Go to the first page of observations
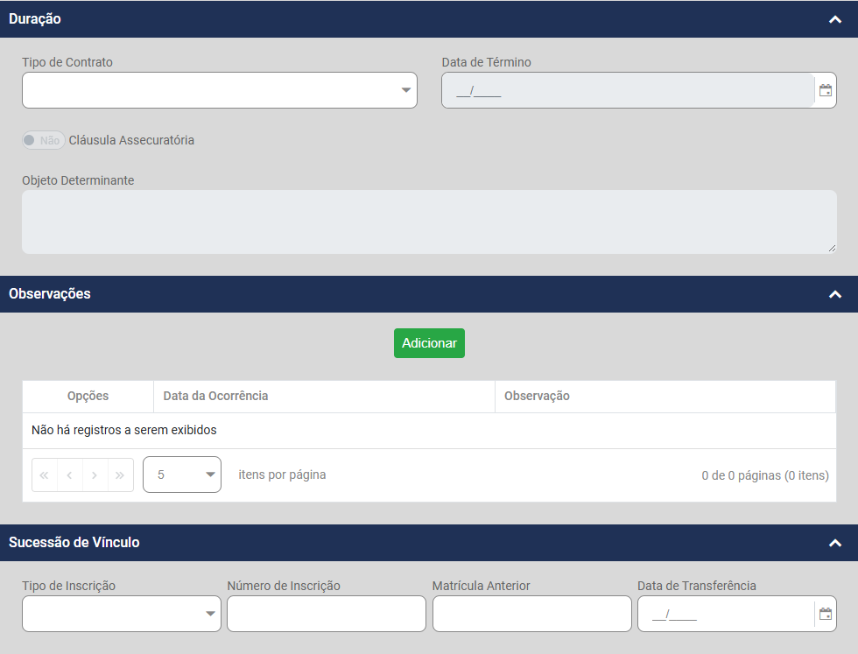 pyautogui.click(x=45, y=475)
